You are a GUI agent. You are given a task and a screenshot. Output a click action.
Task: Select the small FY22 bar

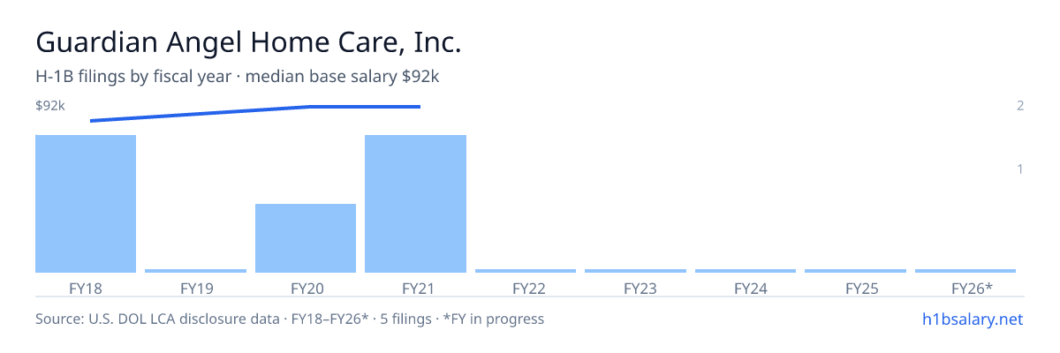coord(526,271)
